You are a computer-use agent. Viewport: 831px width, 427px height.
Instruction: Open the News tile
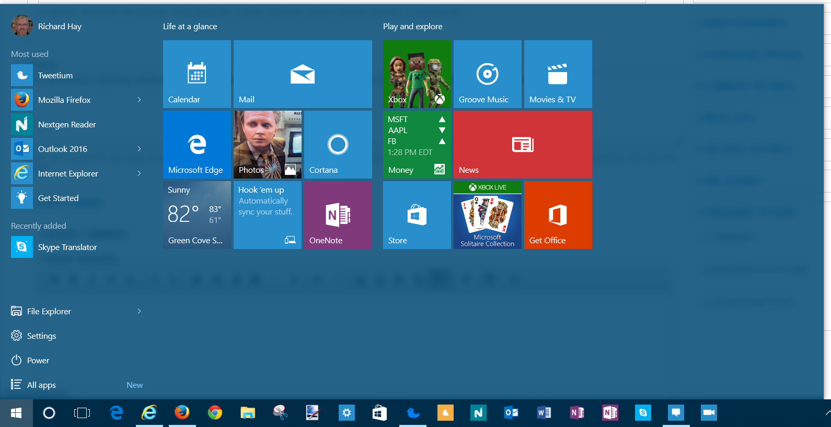(x=523, y=145)
